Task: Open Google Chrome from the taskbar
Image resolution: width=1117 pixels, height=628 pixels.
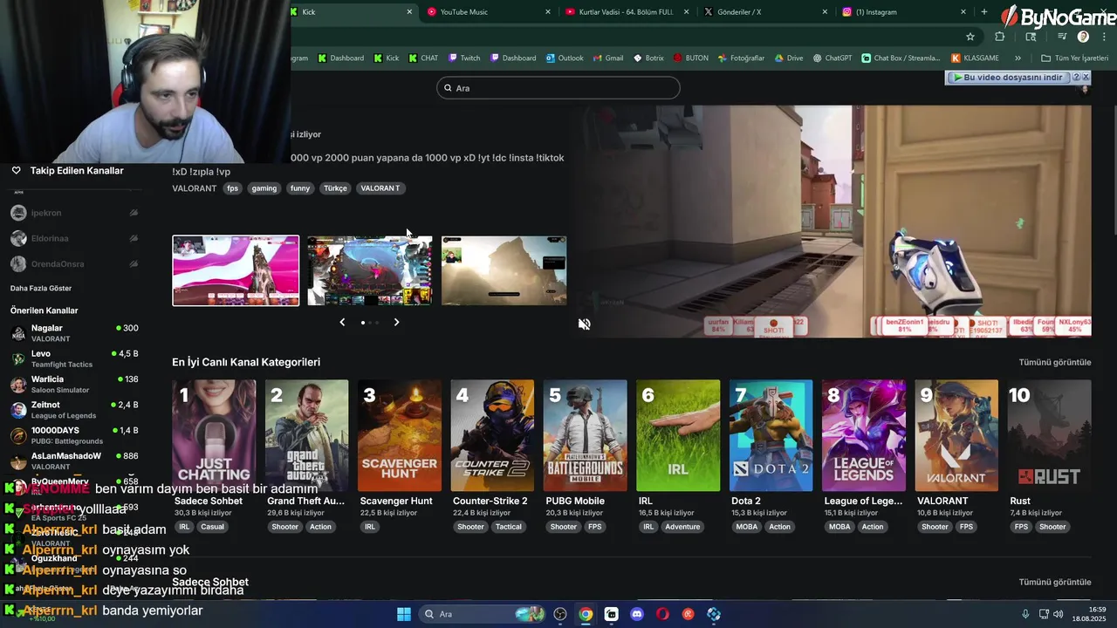Action: pos(586,614)
